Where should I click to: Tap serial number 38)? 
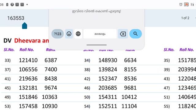pyautogui.click(x=87, y=69)
